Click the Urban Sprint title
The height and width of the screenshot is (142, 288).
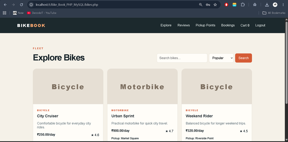tap(123, 116)
